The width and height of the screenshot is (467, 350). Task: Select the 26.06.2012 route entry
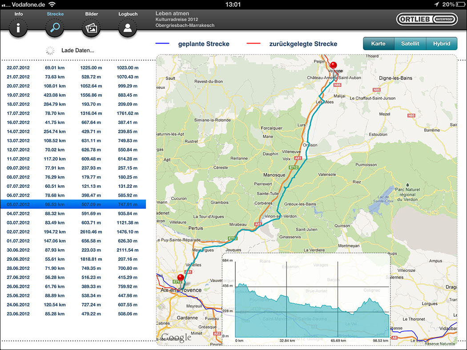(73, 286)
